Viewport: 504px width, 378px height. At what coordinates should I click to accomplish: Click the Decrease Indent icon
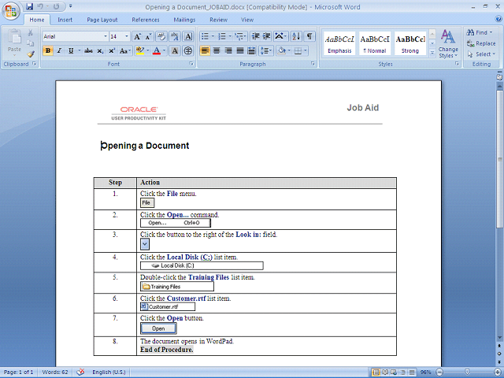pos(255,36)
